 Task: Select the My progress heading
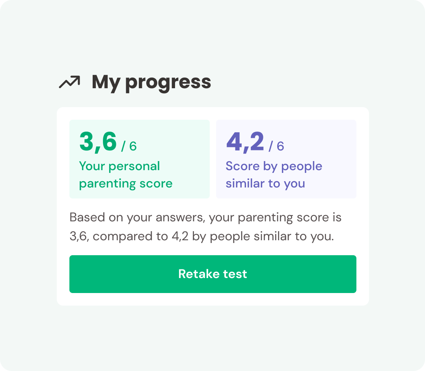pos(151,83)
